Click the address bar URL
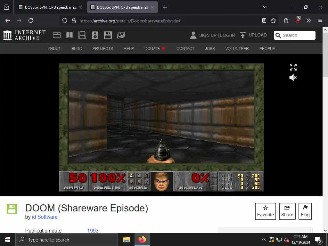The width and height of the screenshot is (328, 246). (130, 21)
